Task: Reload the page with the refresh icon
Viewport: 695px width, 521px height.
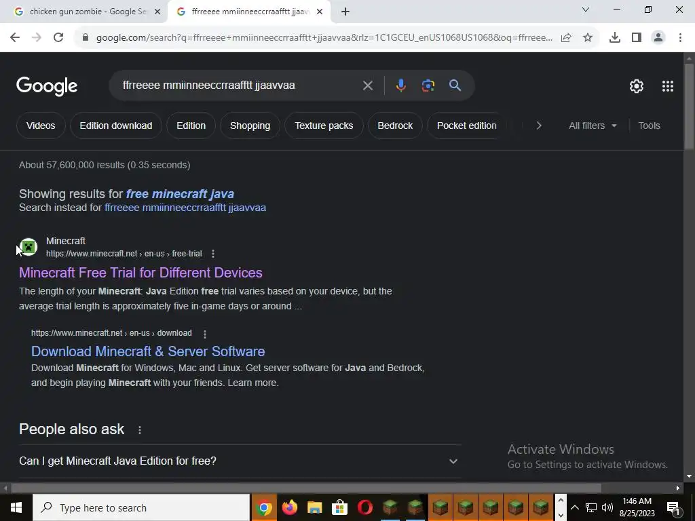Action: 58,38
